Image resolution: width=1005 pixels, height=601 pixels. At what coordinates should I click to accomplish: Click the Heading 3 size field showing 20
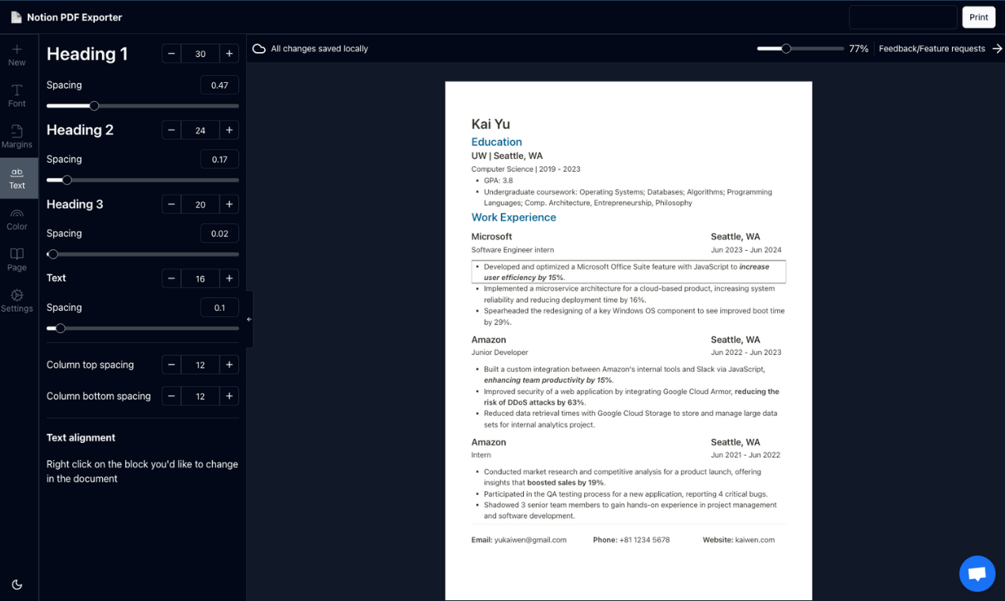(200, 204)
